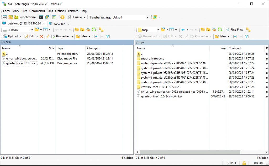Click the lock icon in status bar
The image size is (269, 166).
click(x=244, y=163)
